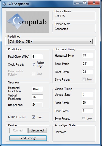Toggle the Vertical Sync Polarity Low checkbox

tap(83, 118)
